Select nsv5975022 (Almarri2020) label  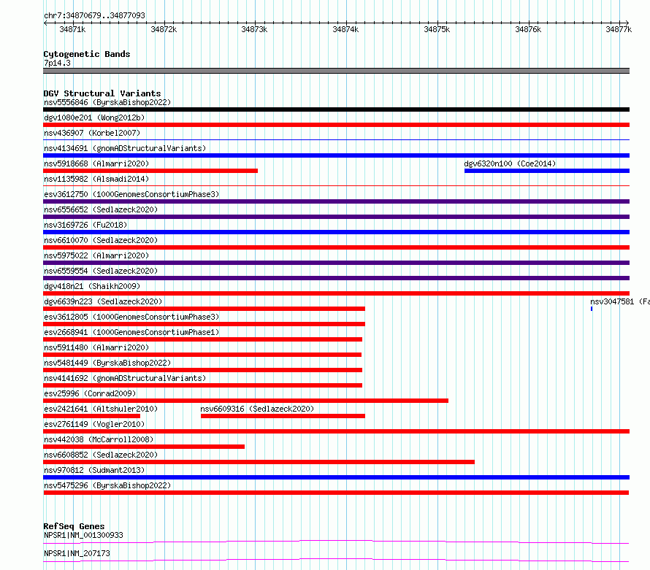(96, 255)
